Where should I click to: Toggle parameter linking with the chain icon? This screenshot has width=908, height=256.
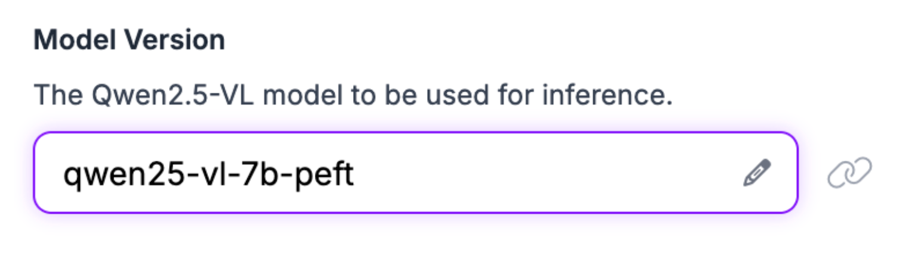pos(849,173)
